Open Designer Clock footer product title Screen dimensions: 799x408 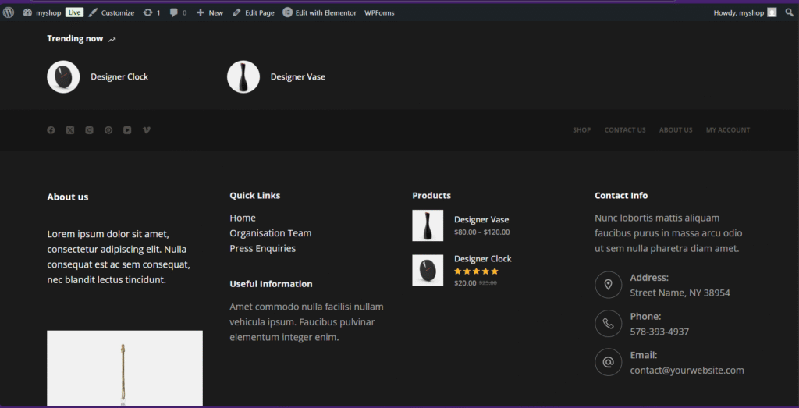point(482,259)
